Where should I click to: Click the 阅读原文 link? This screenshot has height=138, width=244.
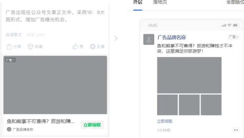coord(14,34)
